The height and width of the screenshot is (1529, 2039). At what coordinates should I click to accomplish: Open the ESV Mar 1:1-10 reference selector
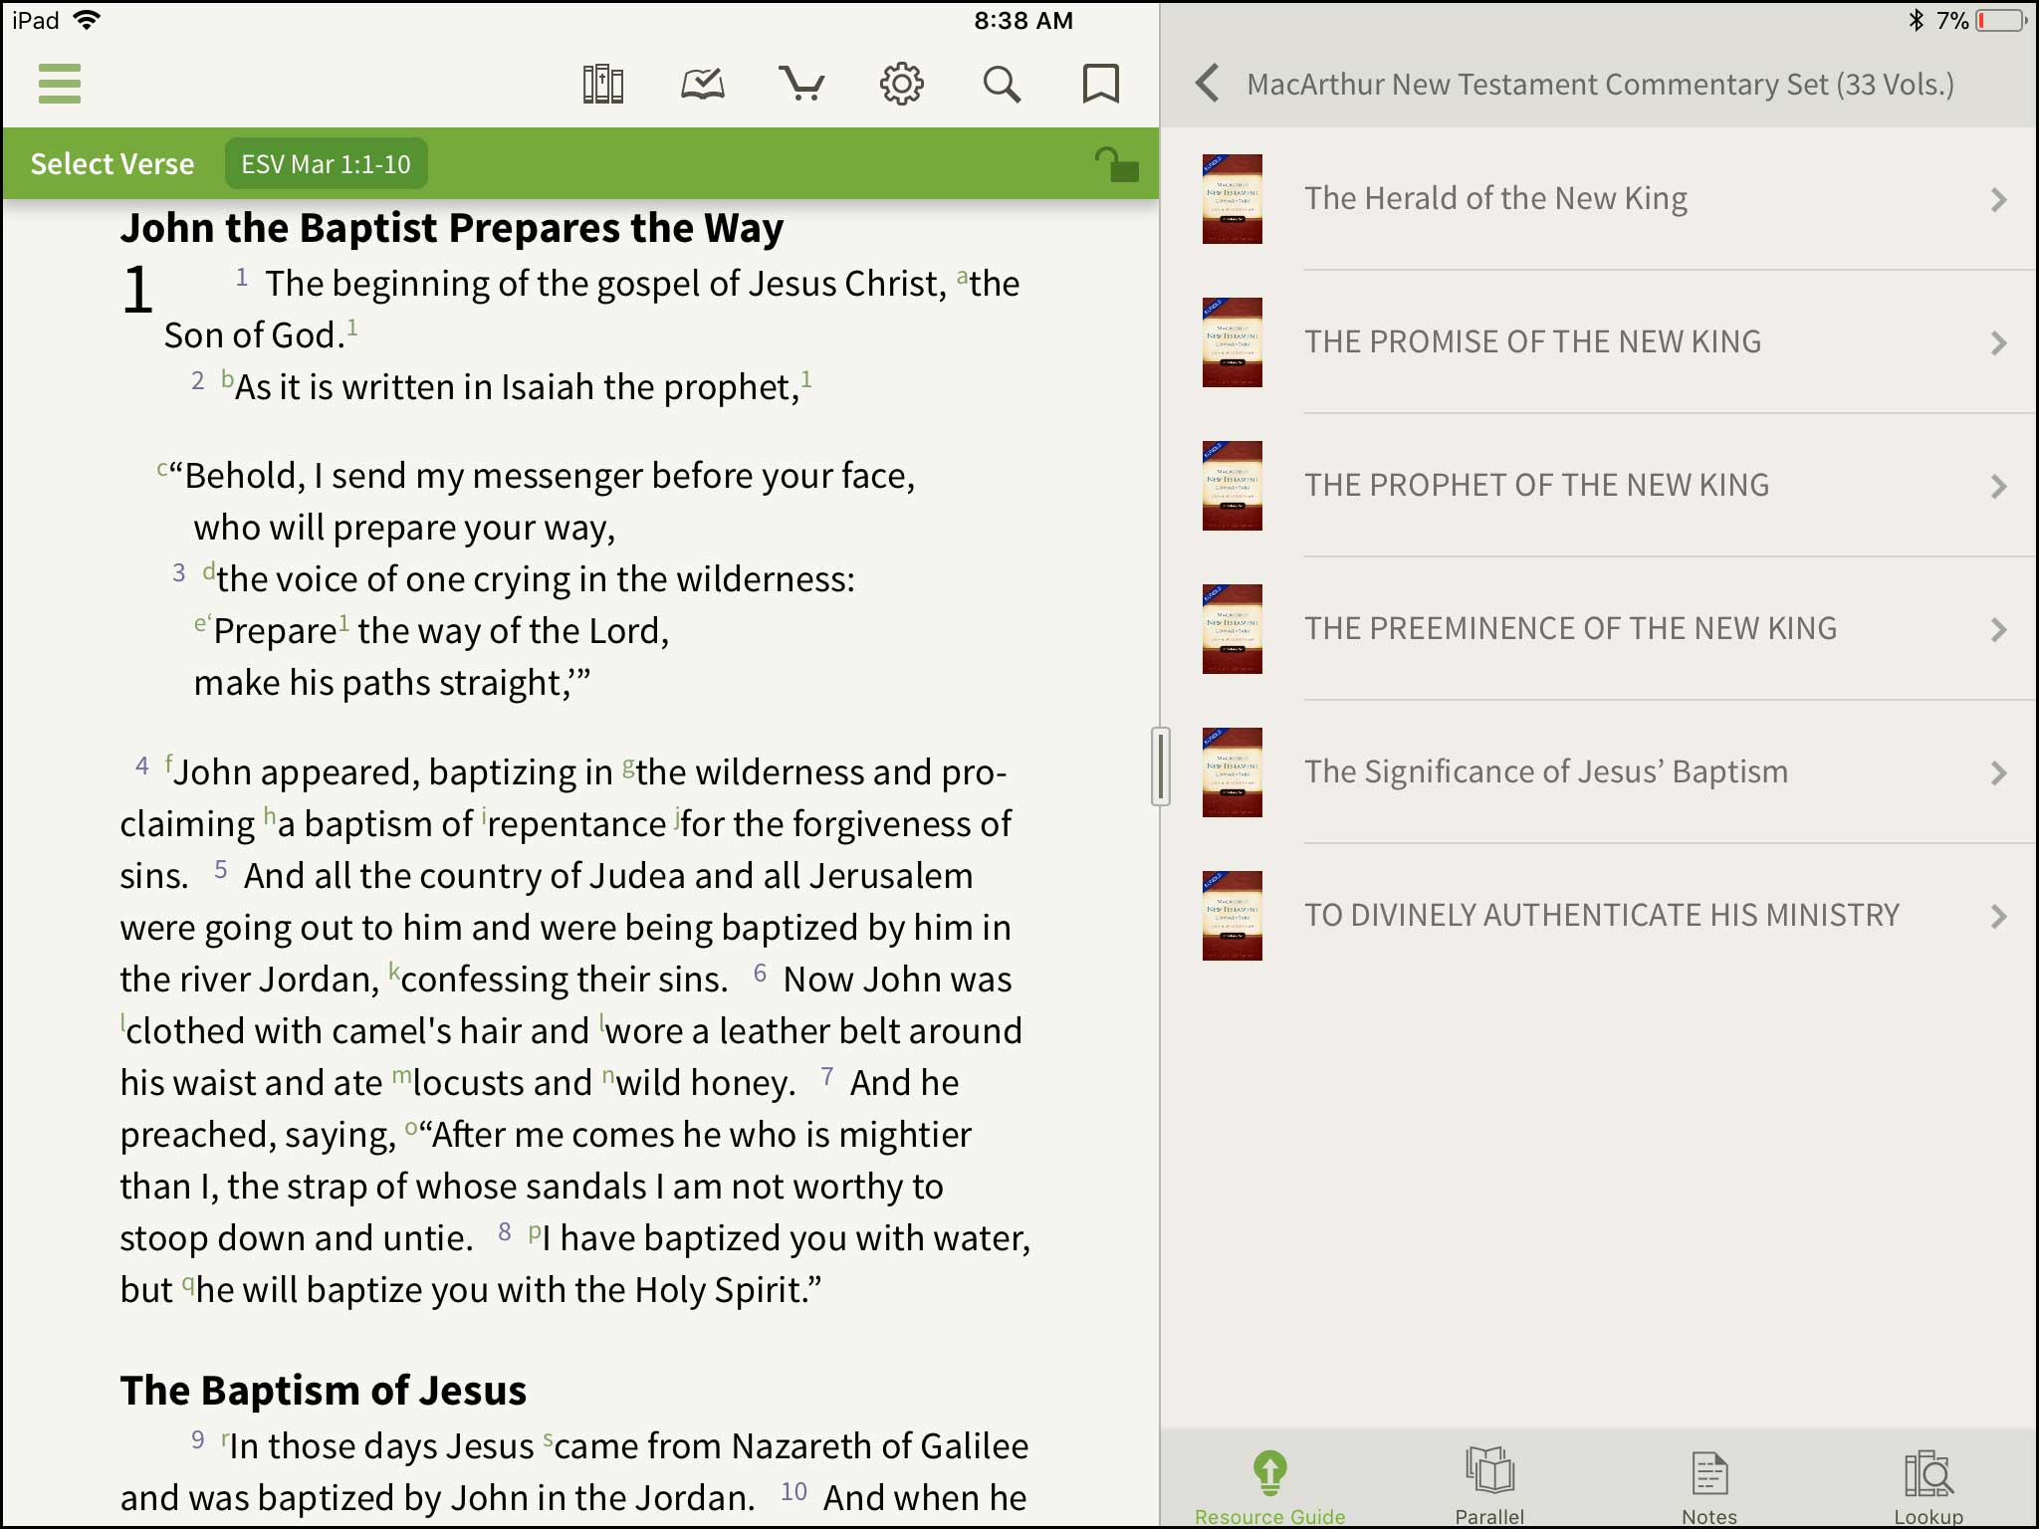pyautogui.click(x=326, y=163)
